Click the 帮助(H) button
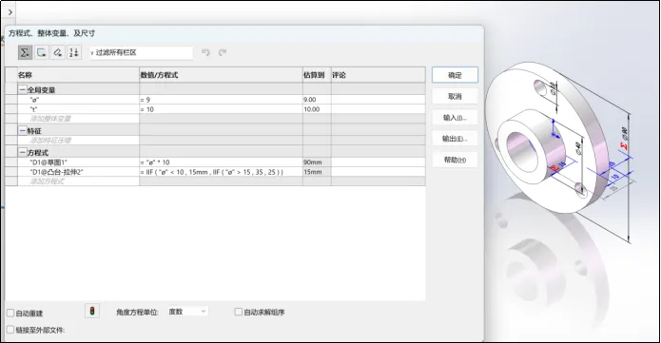661x343 pixels. (455, 160)
